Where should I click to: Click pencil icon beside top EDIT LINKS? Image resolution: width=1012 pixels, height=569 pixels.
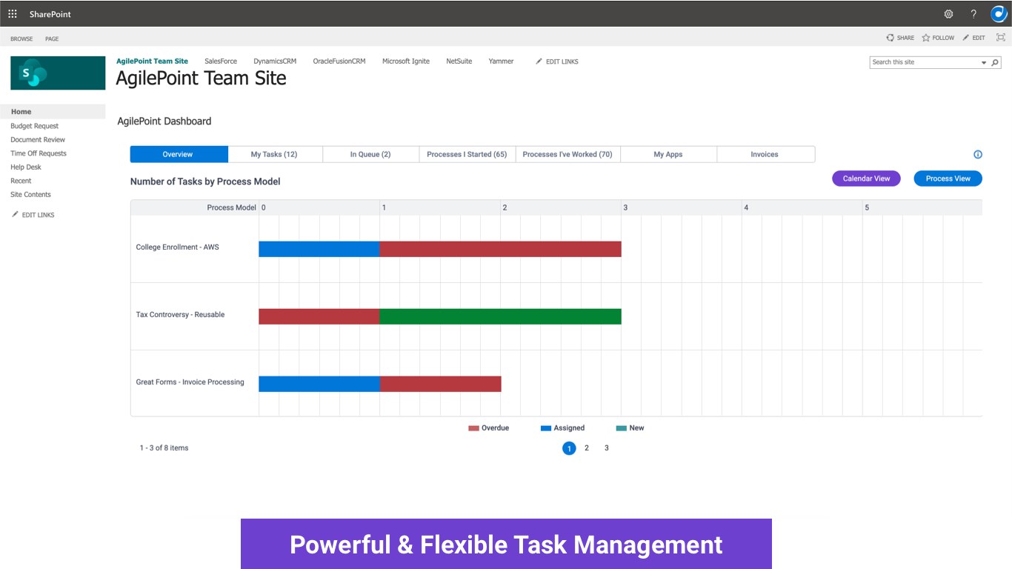pos(539,61)
